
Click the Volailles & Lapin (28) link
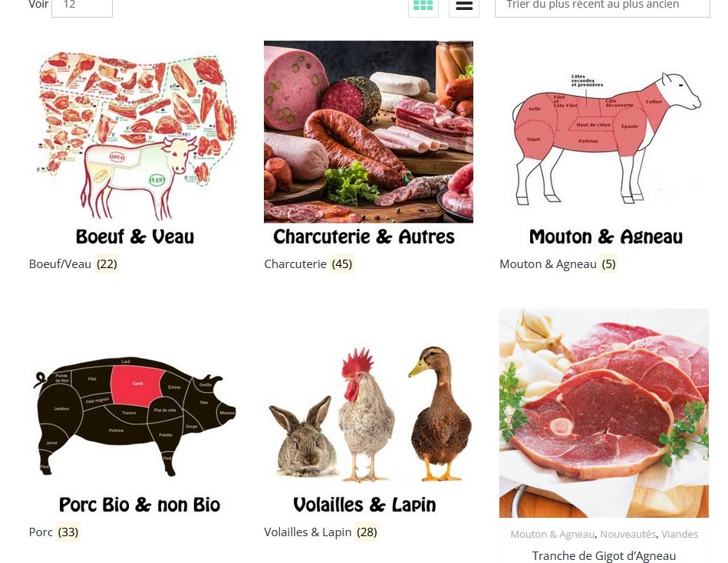point(321,532)
